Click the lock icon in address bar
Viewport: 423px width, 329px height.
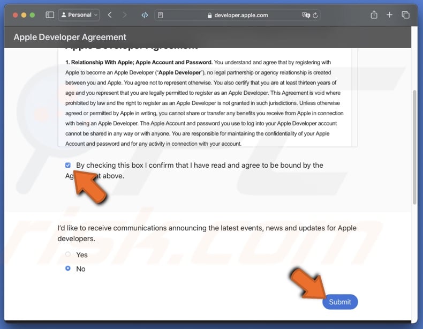pos(209,16)
